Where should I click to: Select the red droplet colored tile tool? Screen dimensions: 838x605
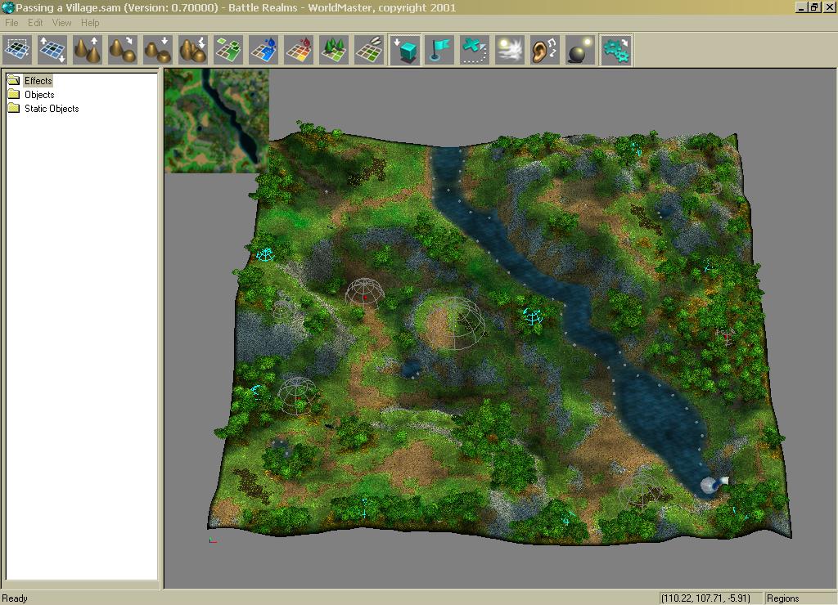[x=300, y=50]
